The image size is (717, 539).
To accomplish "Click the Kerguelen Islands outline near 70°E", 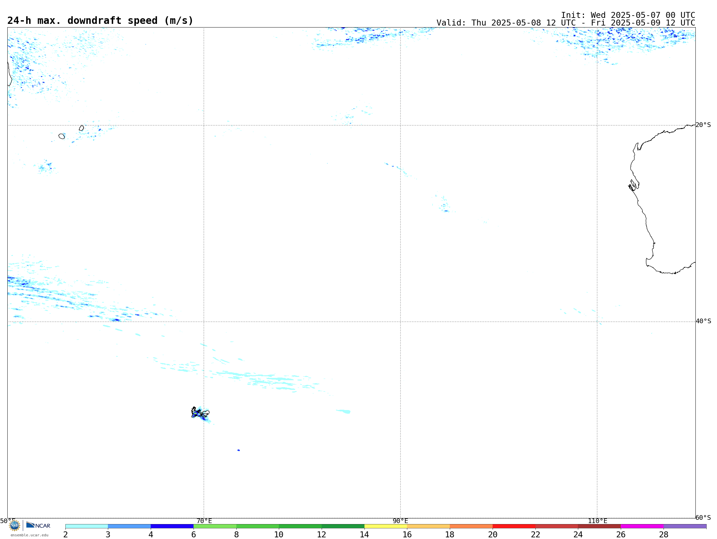I will [x=200, y=413].
